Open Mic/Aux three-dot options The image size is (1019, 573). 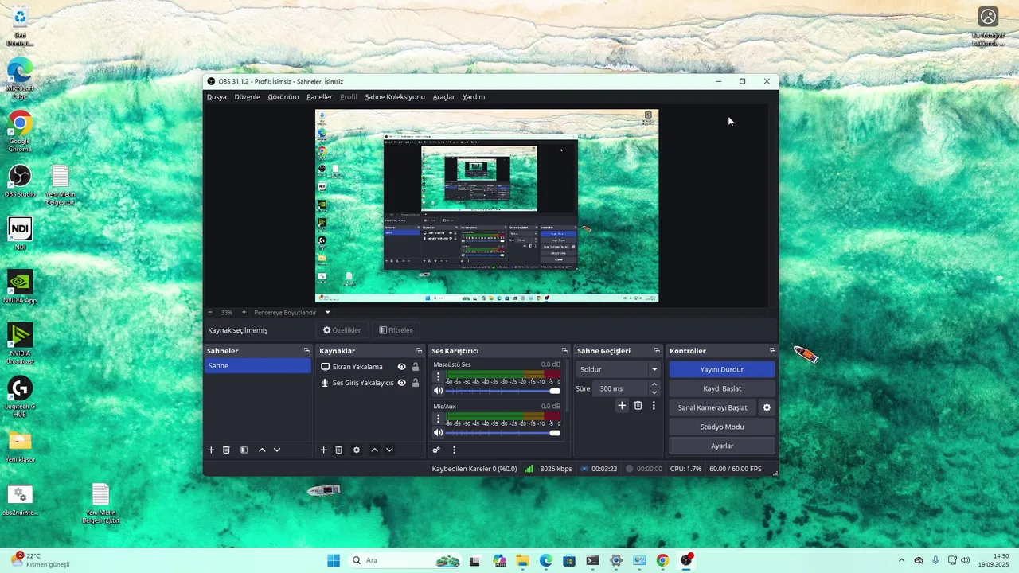(x=438, y=419)
